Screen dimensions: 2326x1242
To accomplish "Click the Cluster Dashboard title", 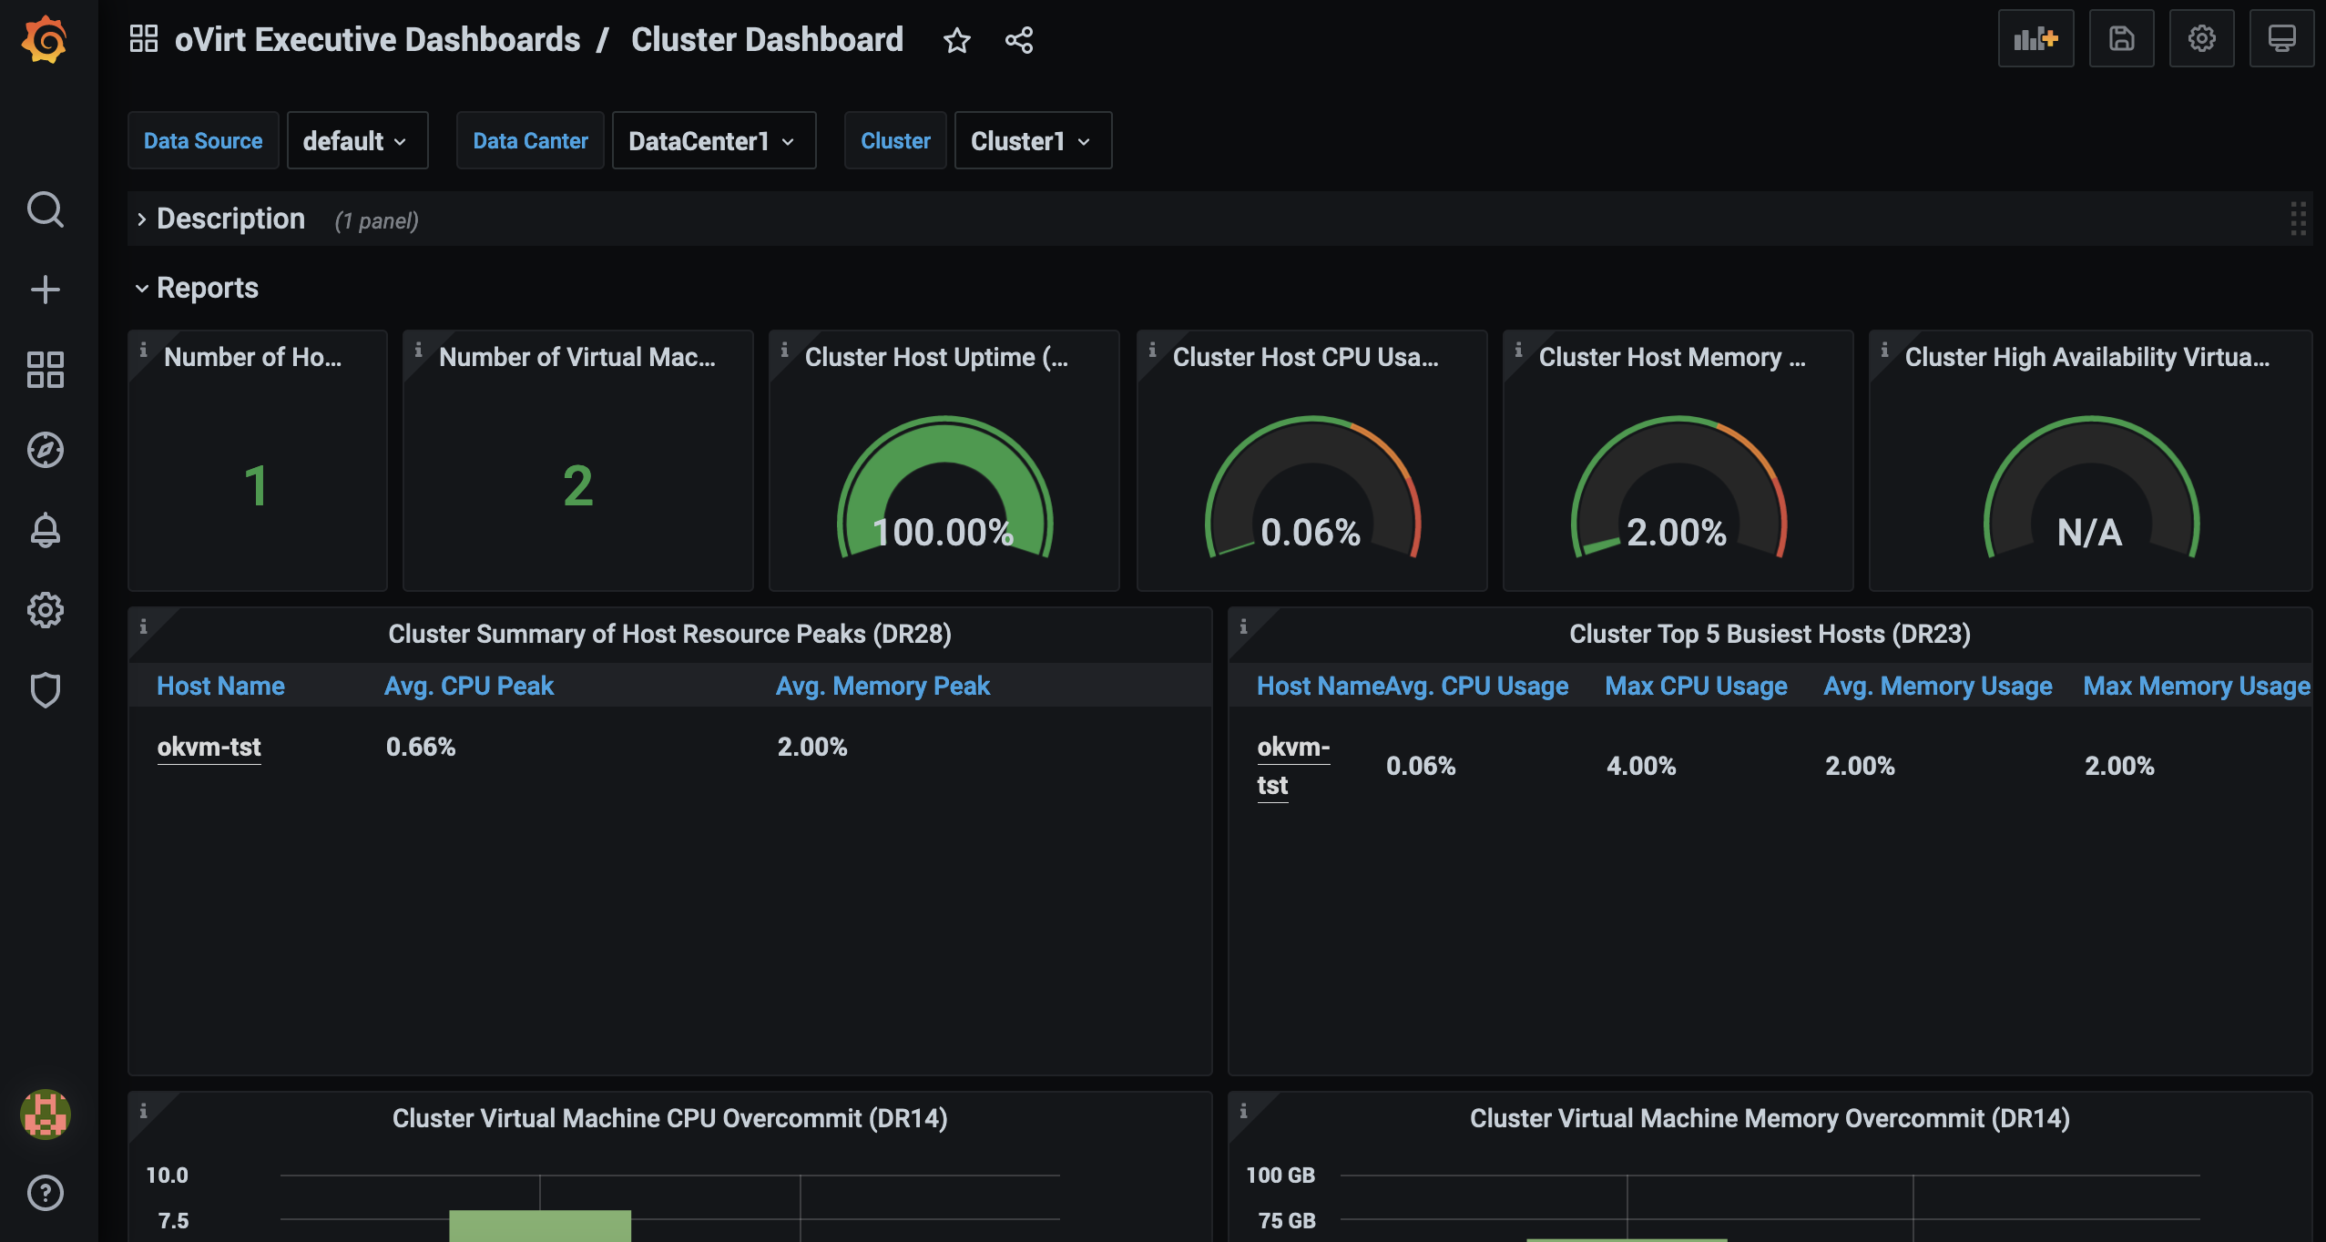I will tap(767, 39).
